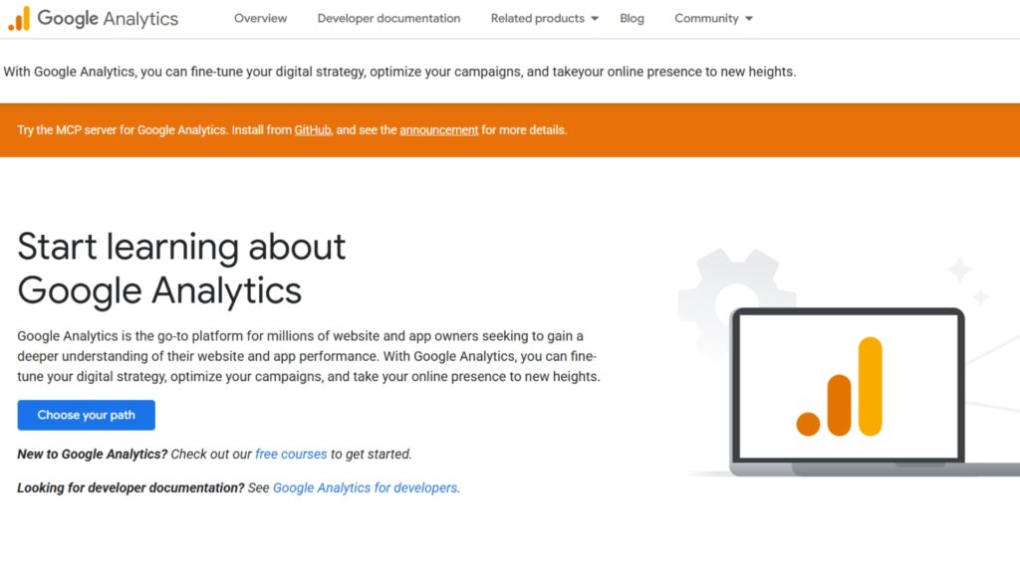1020x573 pixels.
Task: Open the Related products dropdown
Action: 537,17
